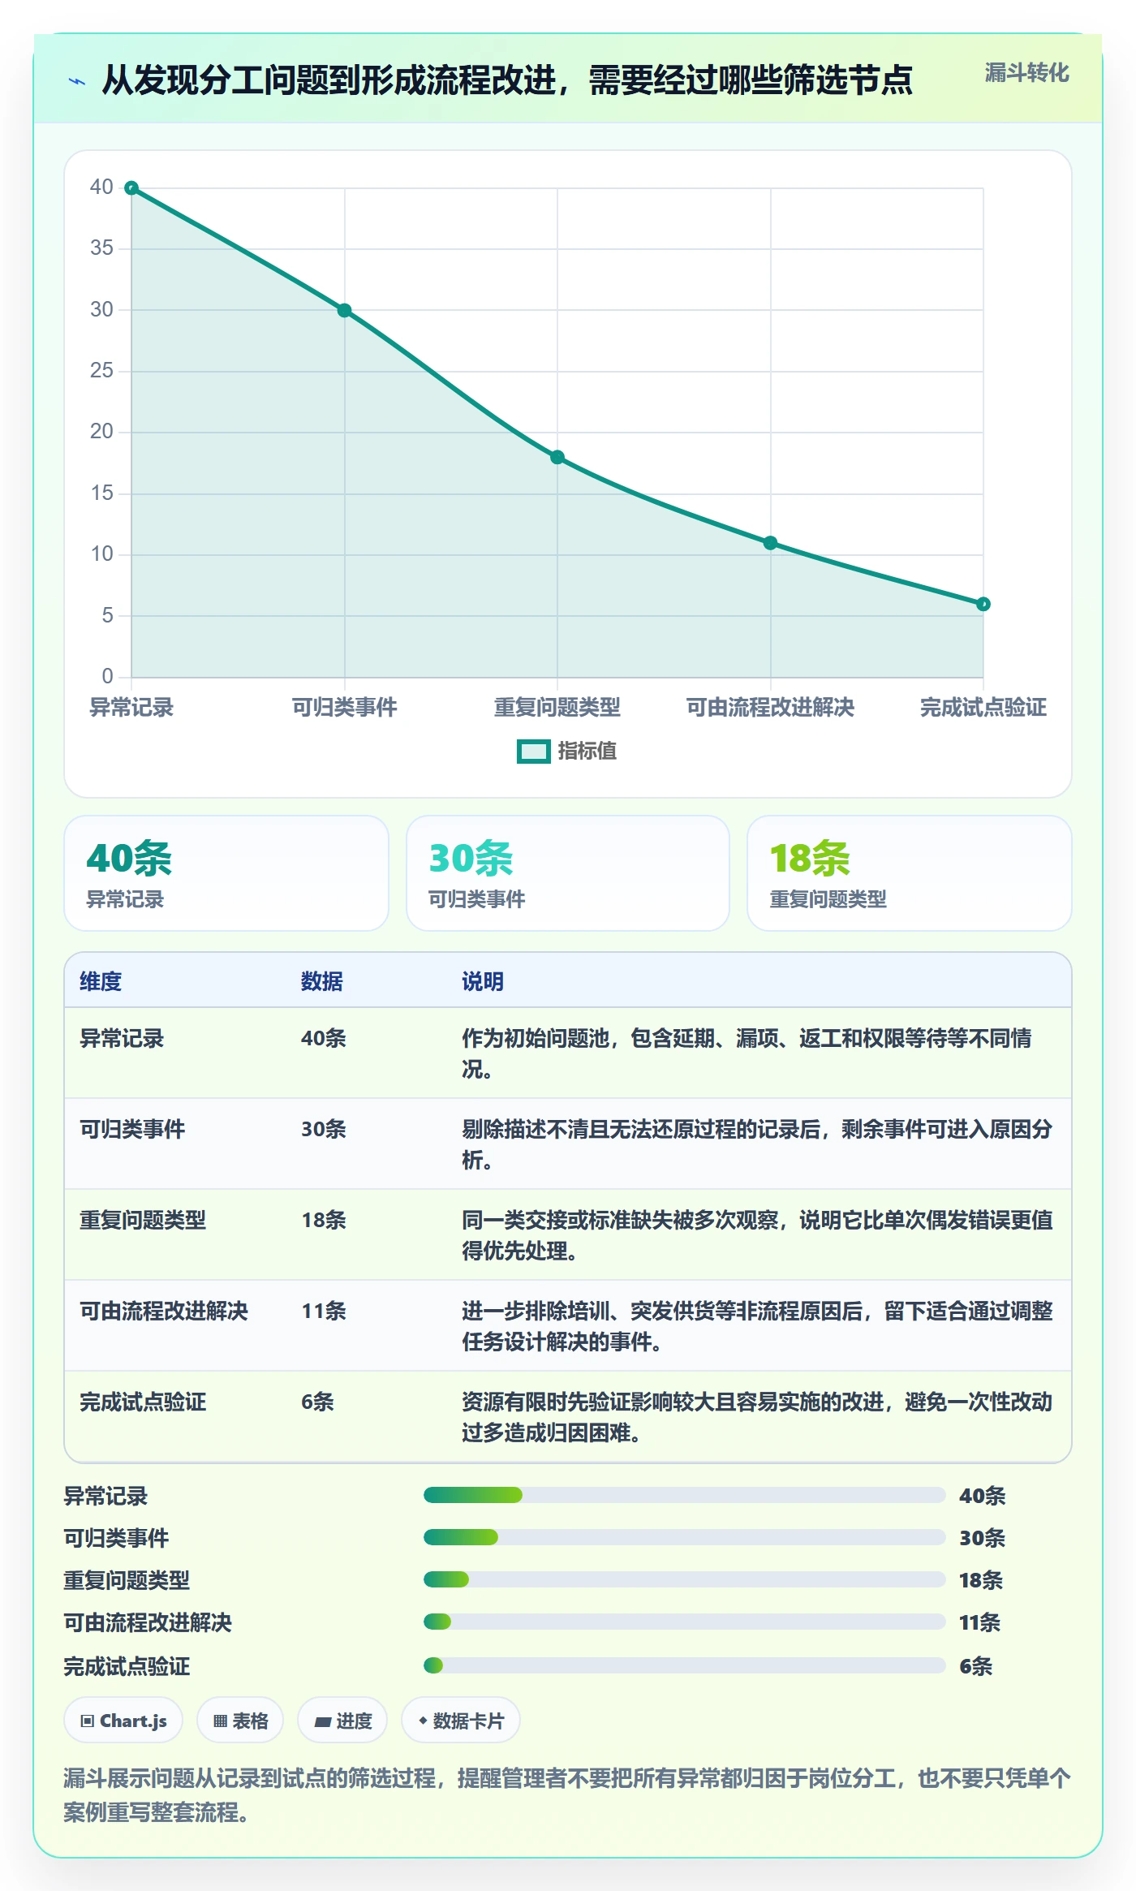Click the 40条 progress value label
This screenshot has width=1136, height=1891.
(983, 1496)
